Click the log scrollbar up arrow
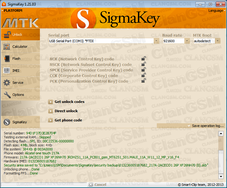The width and height of the screenshot is (227, 188). [x=221, y=134]
